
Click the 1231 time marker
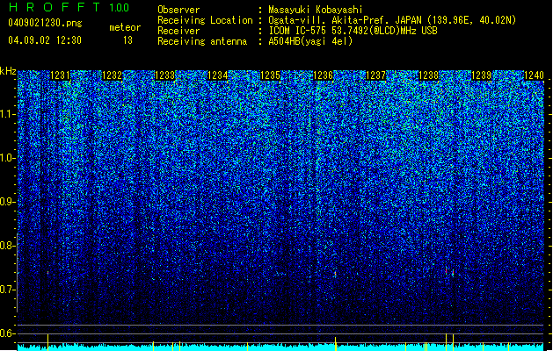pyautogui.click(x=61, y=75)
